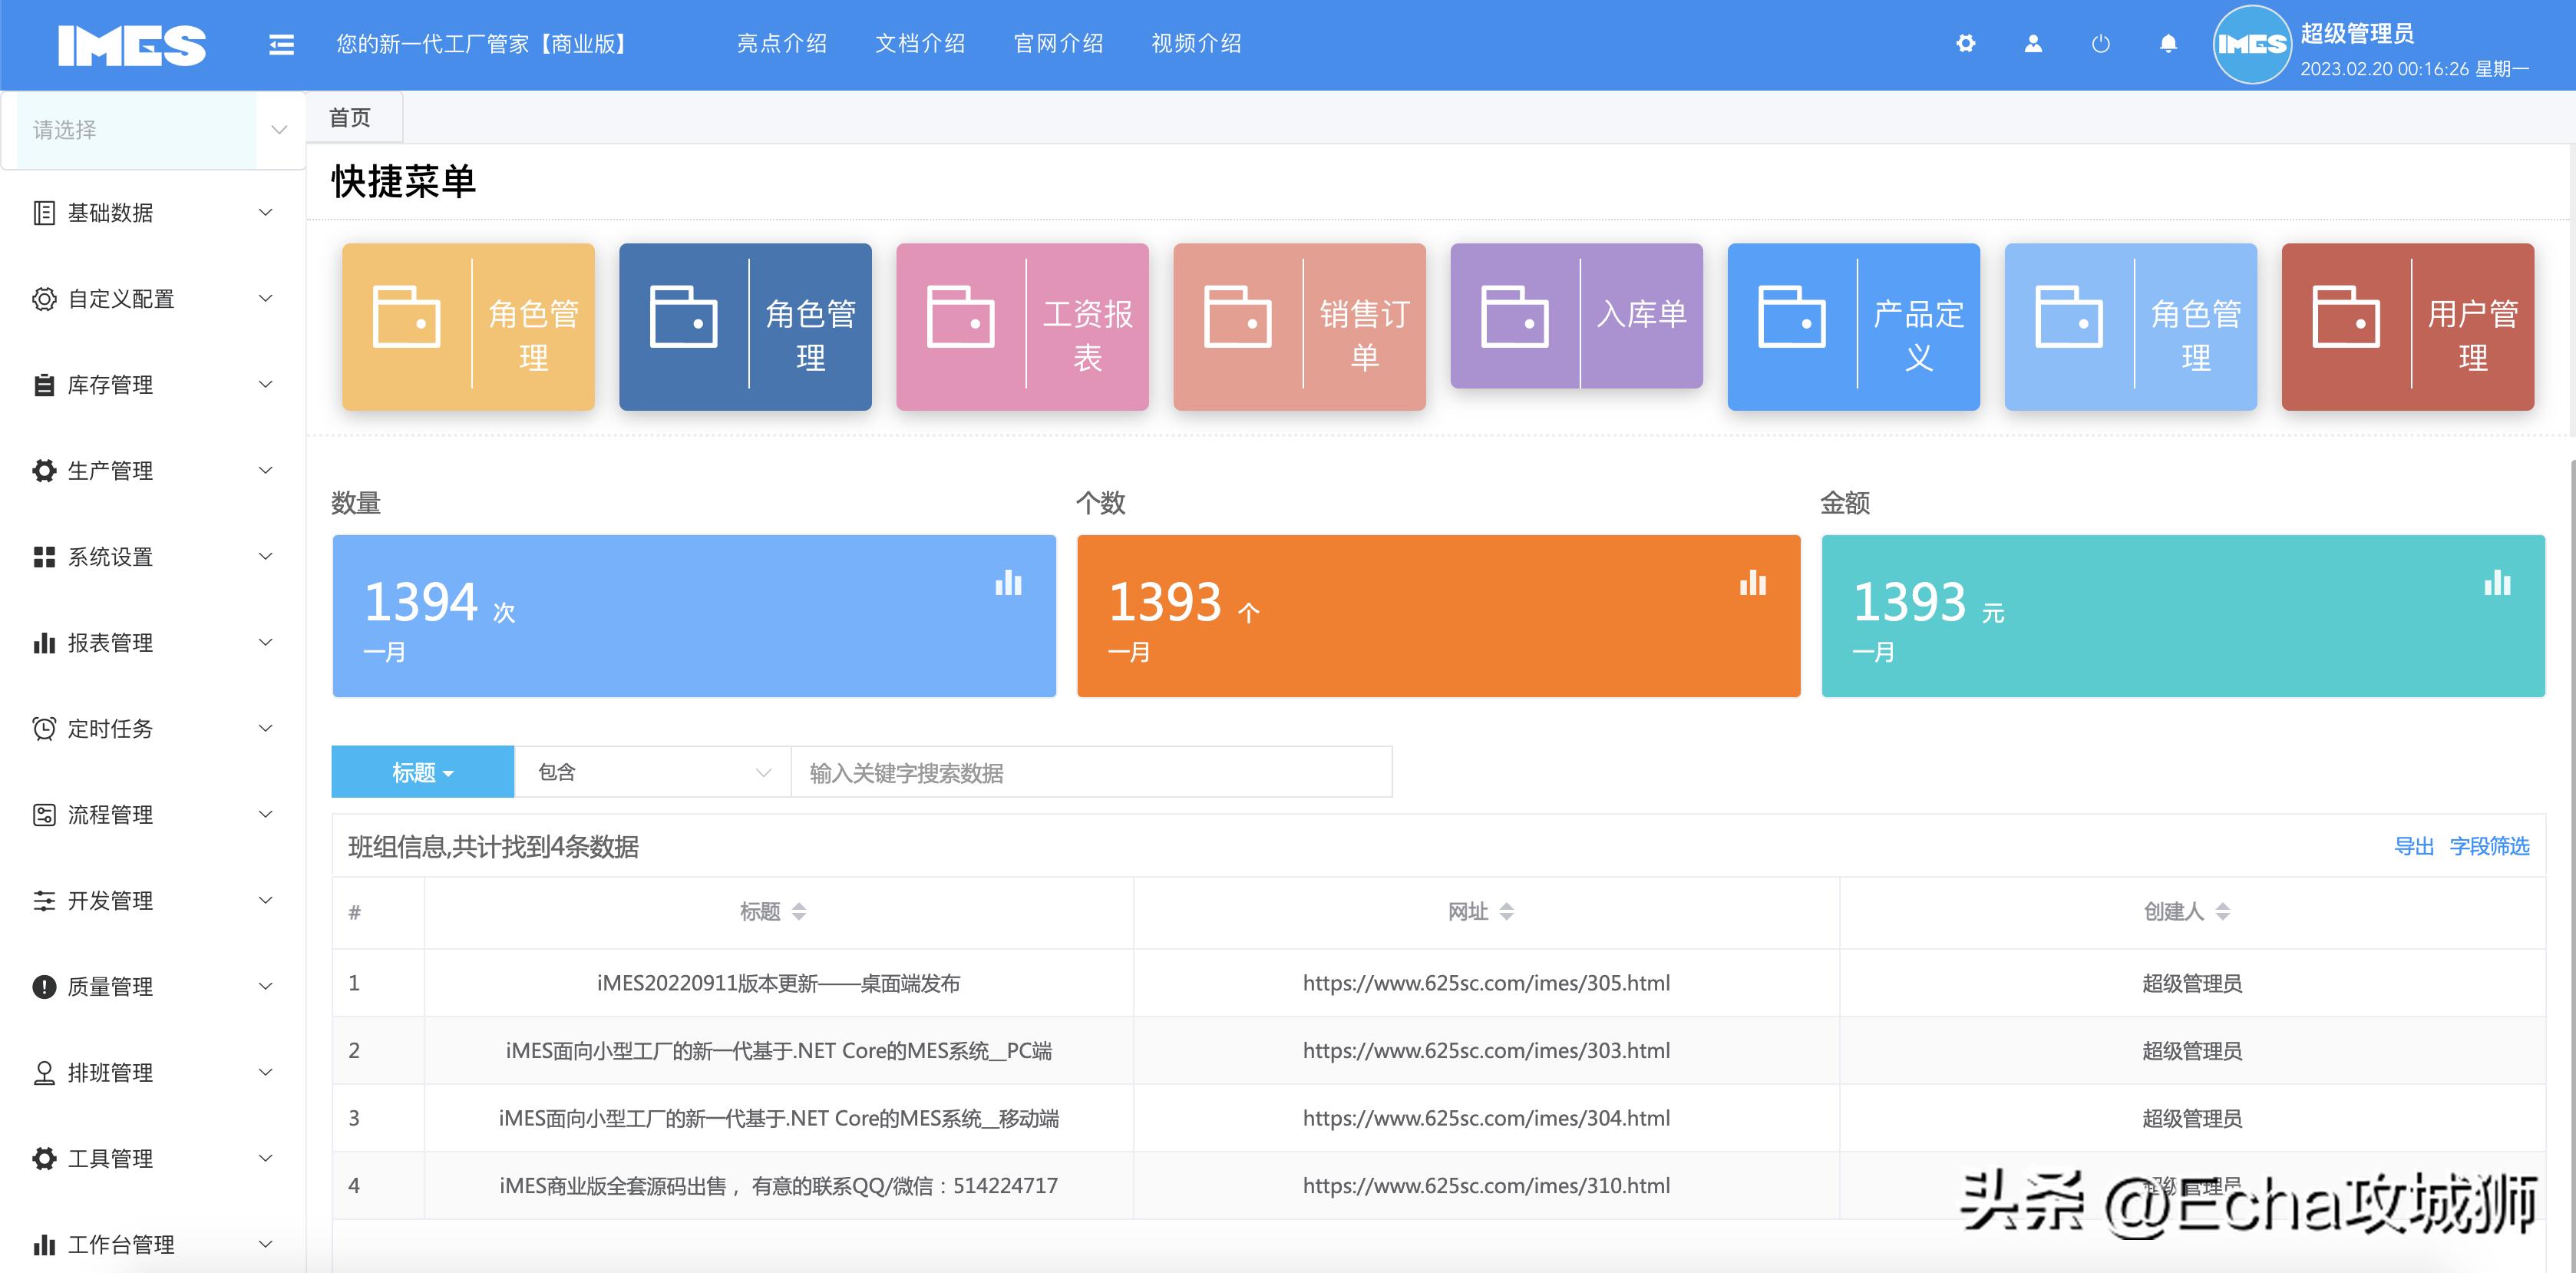Click the logout power icon

[x=2100, y=44]
